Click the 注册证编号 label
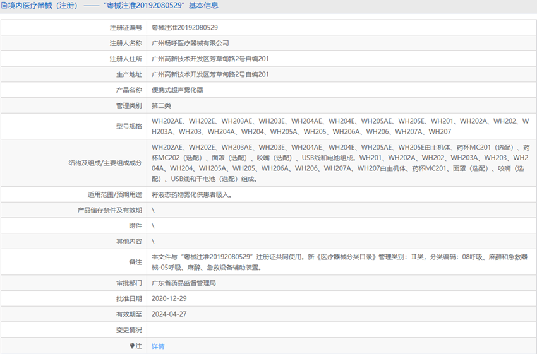Viewport: 537px width, 354px height. [x=126, y=28]
